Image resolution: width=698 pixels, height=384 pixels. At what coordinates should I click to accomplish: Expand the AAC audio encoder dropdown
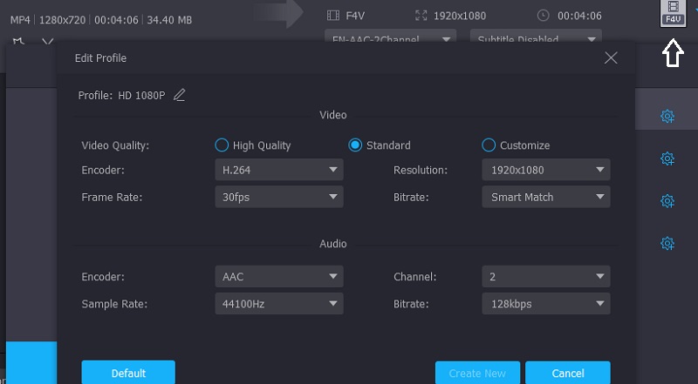click(278, 277)
